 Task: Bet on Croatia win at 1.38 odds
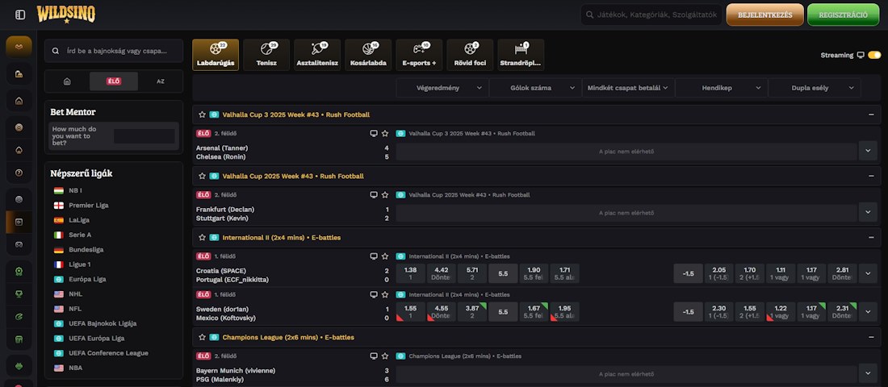[x=410, y=273]
